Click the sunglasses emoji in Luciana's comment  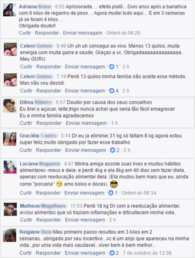coord(114,184)
